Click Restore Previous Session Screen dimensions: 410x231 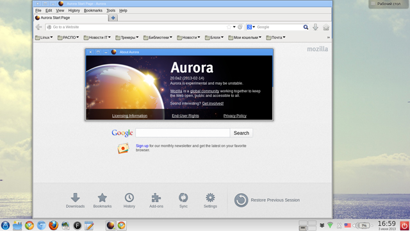click(x=267, y=200)
